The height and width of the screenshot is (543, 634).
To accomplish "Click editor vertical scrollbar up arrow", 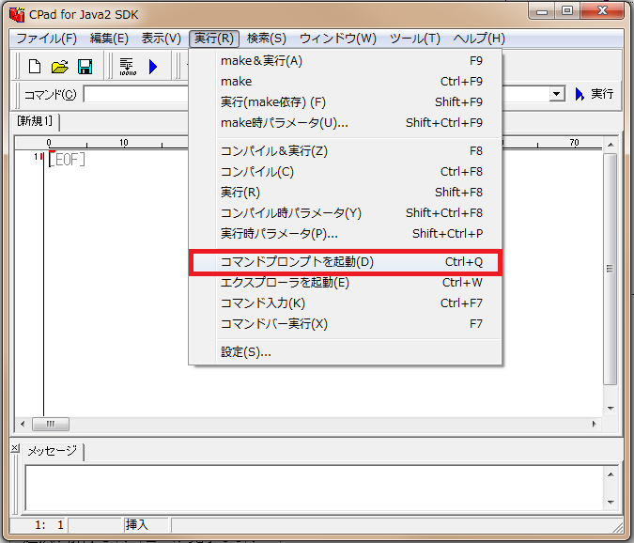I will coord(611,145).
